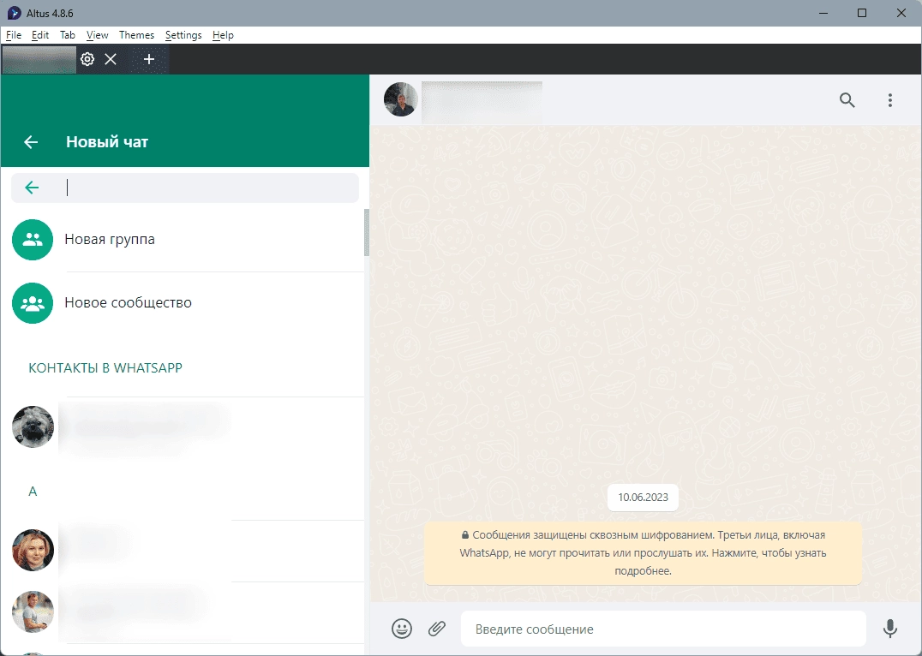Open the Settings menu
922x656 pixels.
click(183, 35)
